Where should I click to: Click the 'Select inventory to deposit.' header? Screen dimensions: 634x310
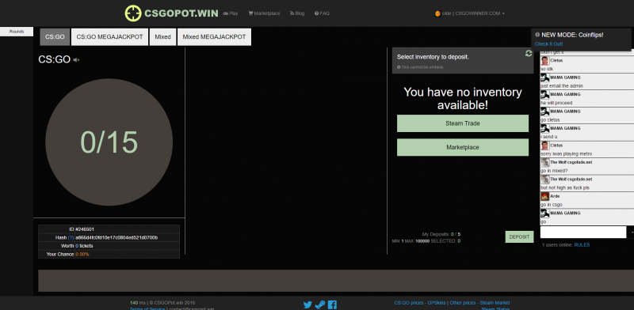pyautogui.click(x=433, y=57)
